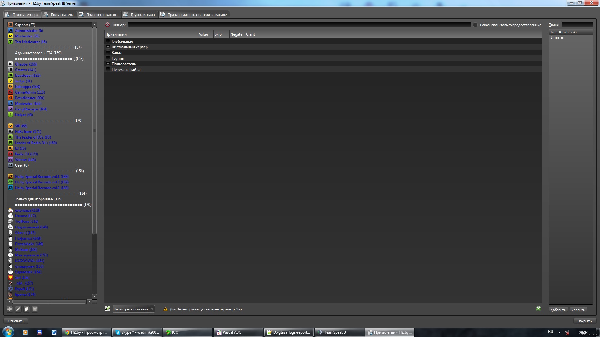Click the system tray red icon
The width and height of the screenshot is (600, 337).
coord(567,332)
